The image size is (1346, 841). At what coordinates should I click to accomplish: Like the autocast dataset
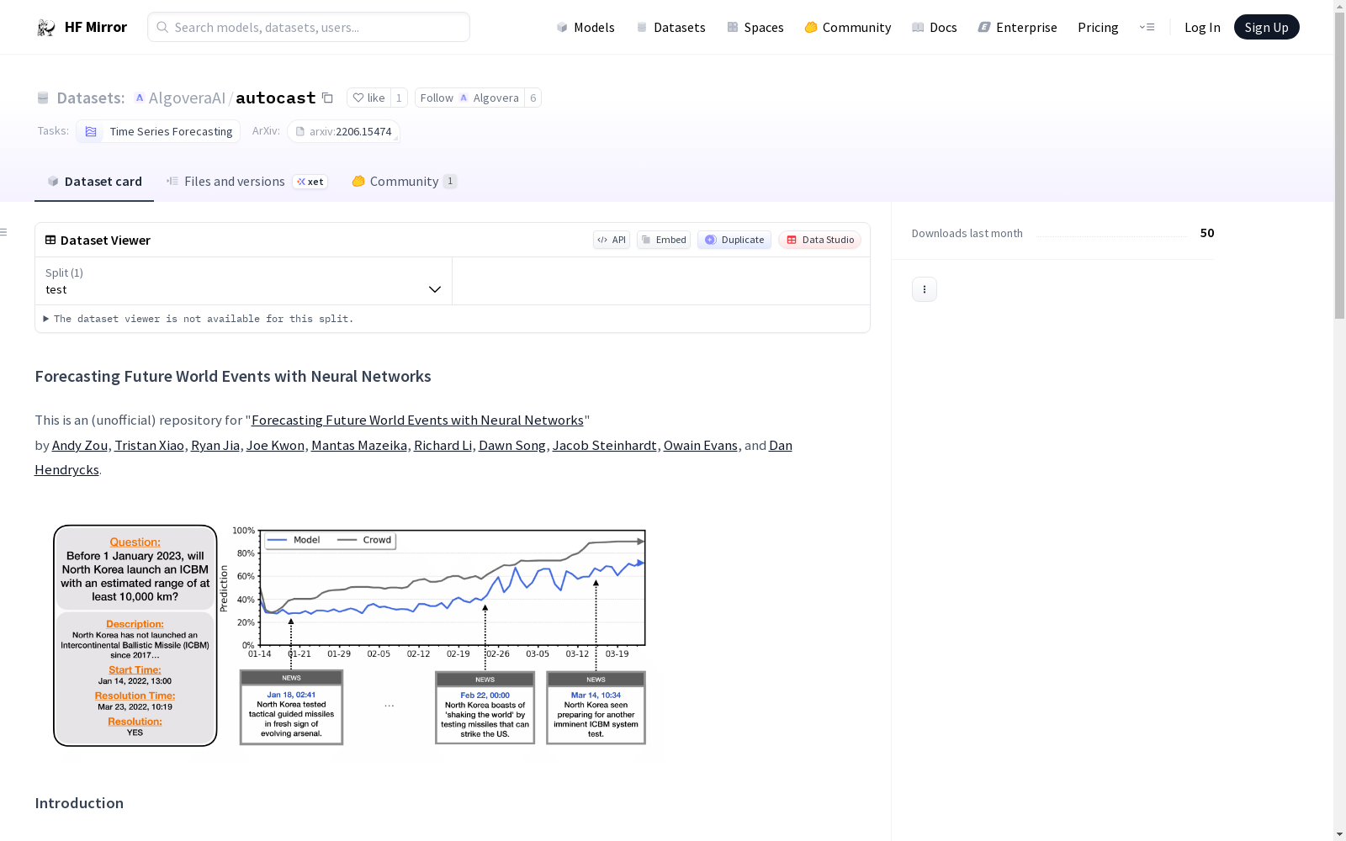(x=368, y=98)
